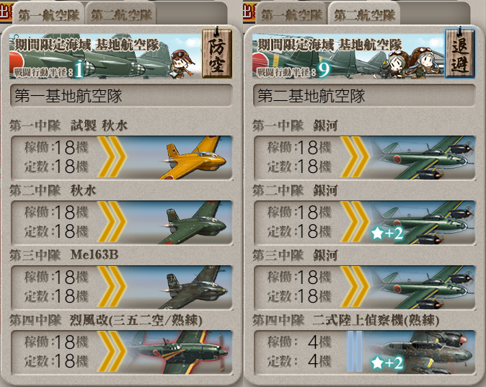Viewport: 486px width, 387px height.
Task: Select the orange 試製 秋水 aircraft slot
Action: 121,157
